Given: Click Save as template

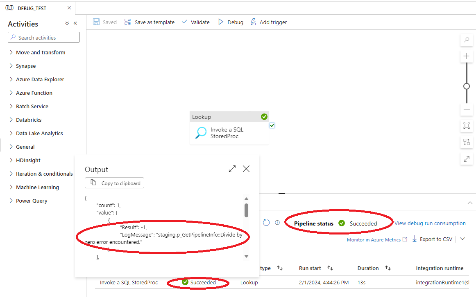Looking at the screenshot, I should pyautogui.click(x=150, y=22).
